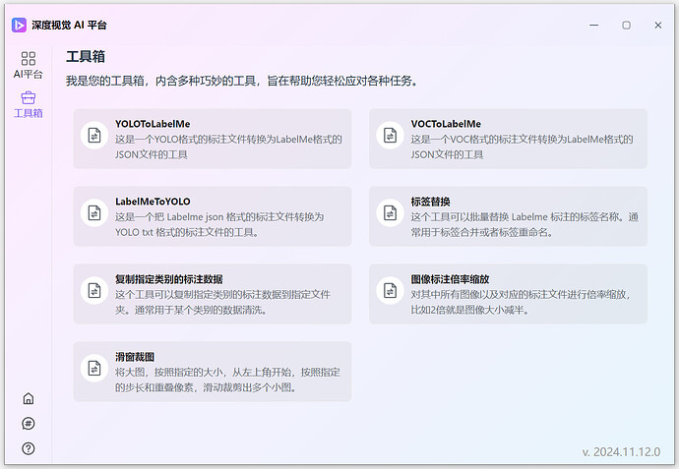Click the subtitle 我是您的工具箱 description

point(242,81)
